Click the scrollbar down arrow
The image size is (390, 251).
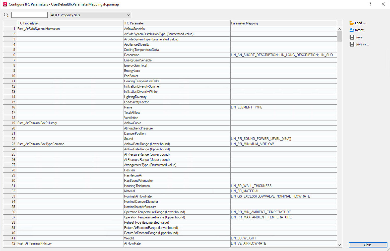coord(340,245)
